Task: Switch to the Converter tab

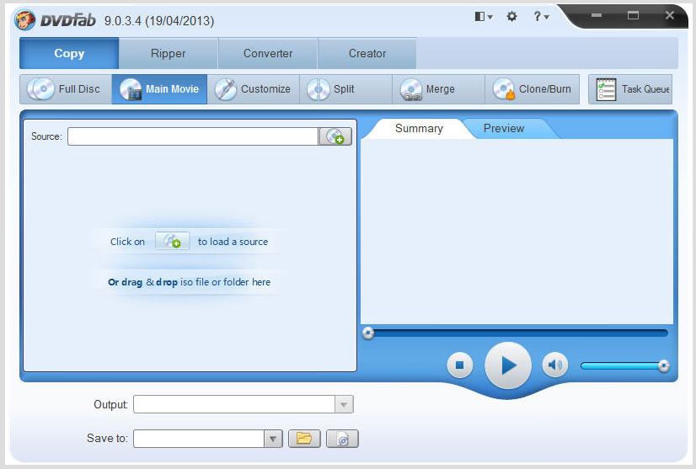Action: click(x=268, y=53)
